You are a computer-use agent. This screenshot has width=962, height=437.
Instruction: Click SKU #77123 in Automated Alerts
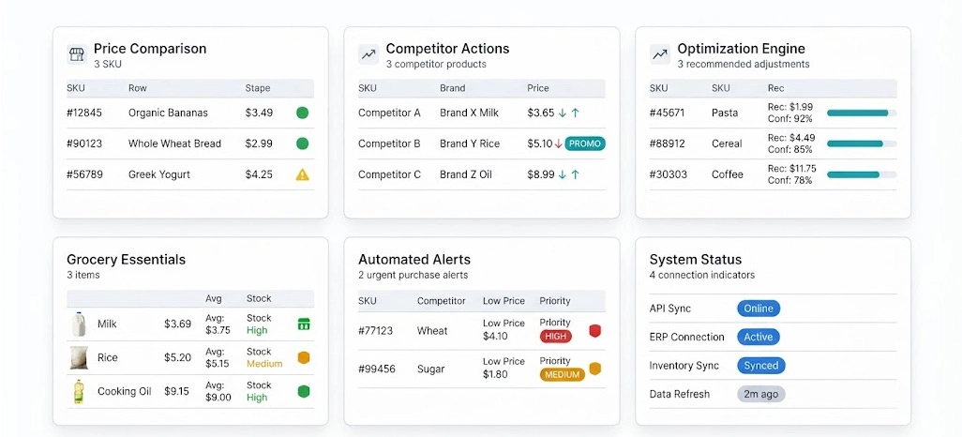[x=375, y=331]
